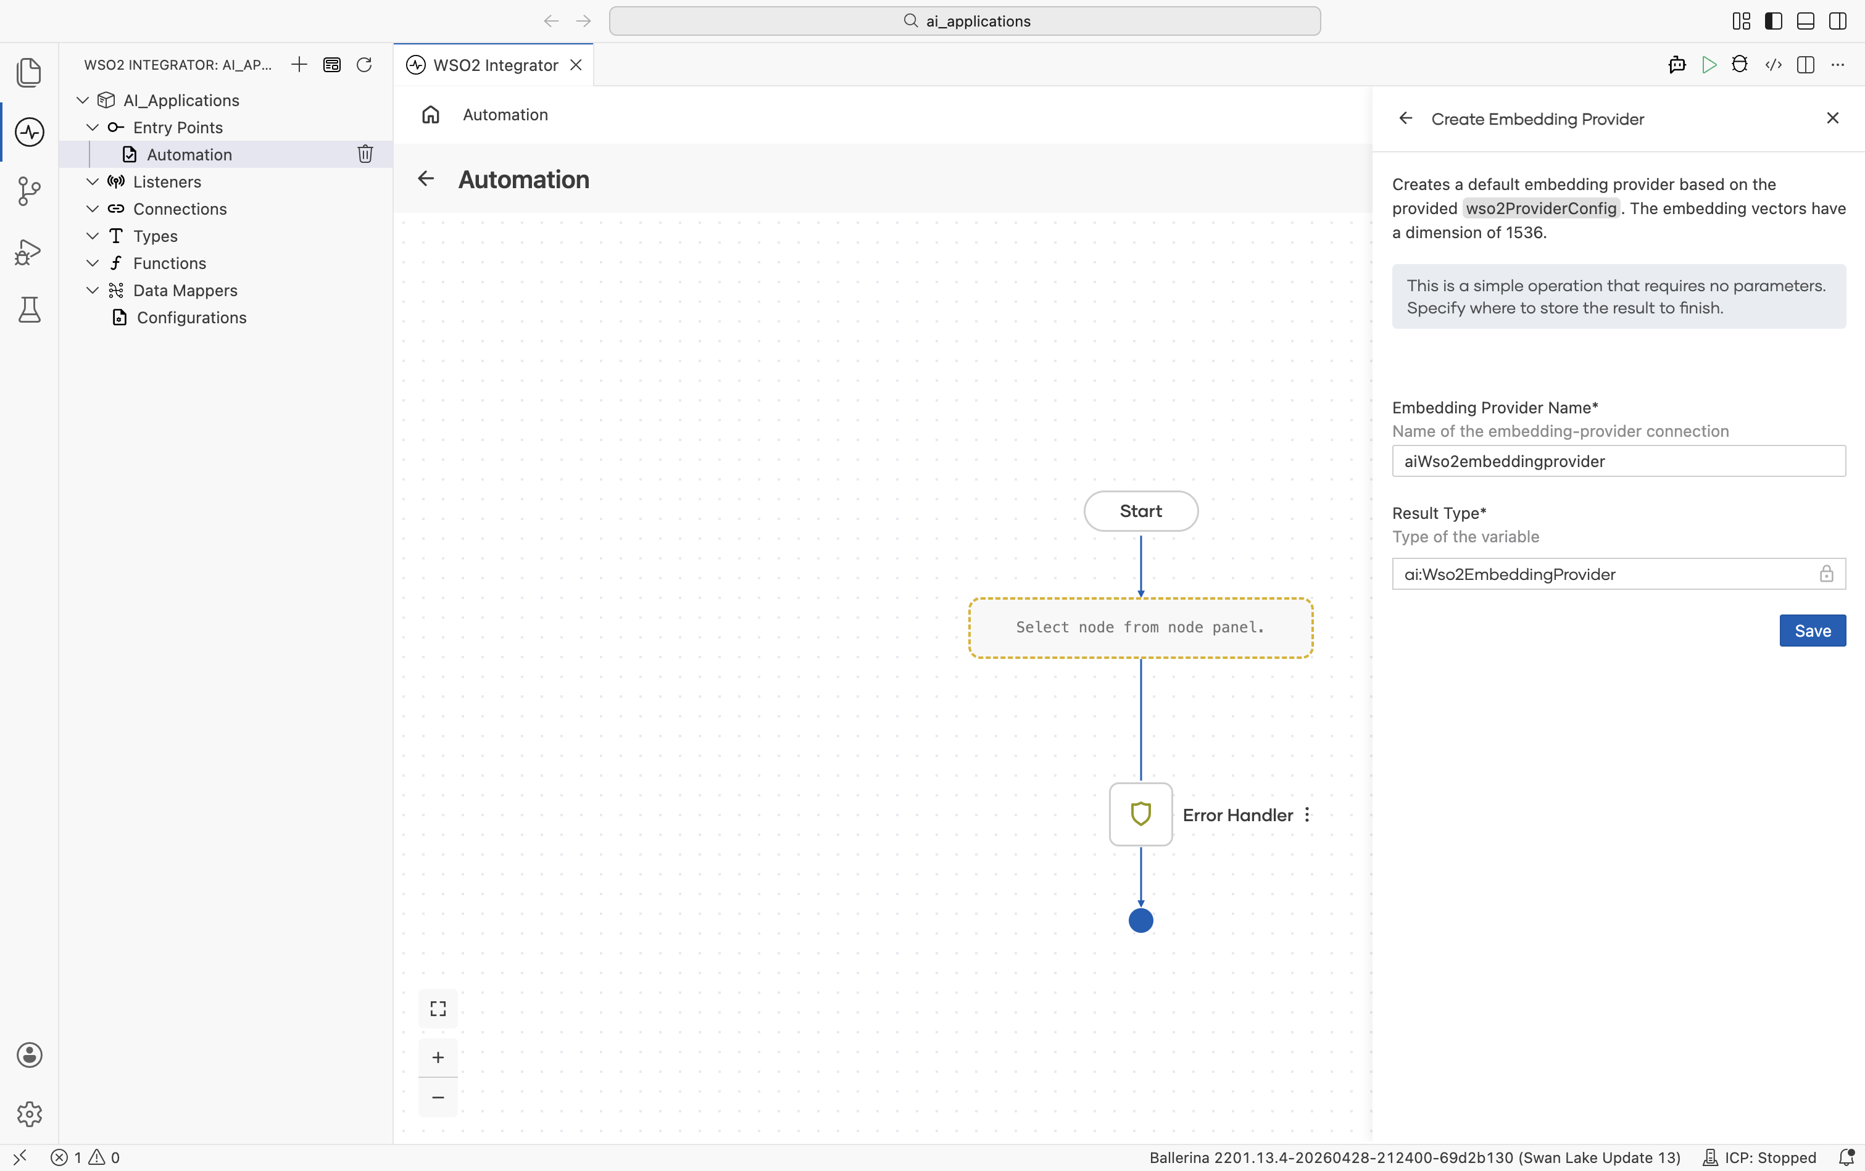The width and height of the screenshot is (1865, 1171).
Task: Collapse the Entry Points section
Action: [x=92, y=127]
